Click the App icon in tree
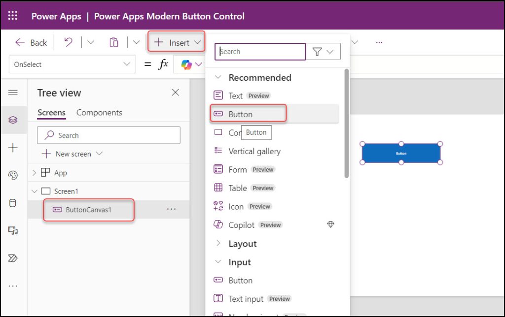 click(x=45, y=173)
